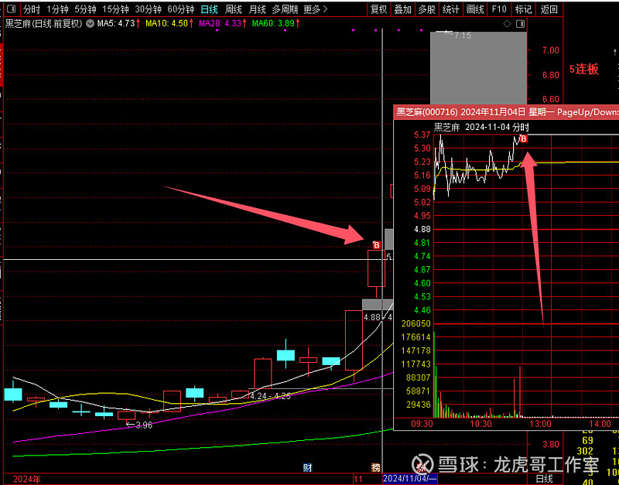The width and height of the screenshot is (619, 485).
Task: Click the red B marker above the daily candle
Action: pos(377,245)
